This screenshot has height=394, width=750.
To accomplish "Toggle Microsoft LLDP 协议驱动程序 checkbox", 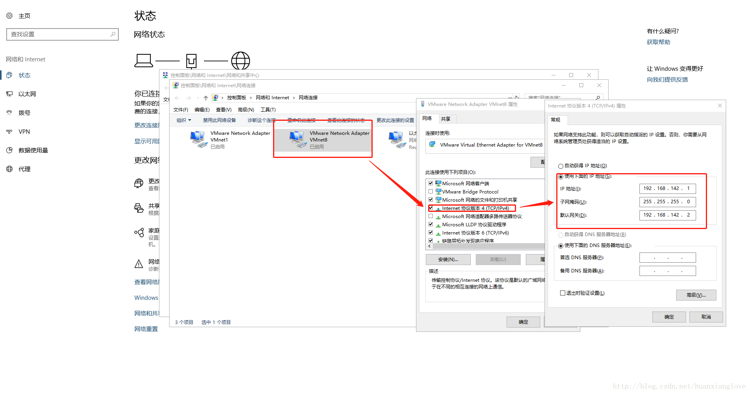I will tap(430, 224).
